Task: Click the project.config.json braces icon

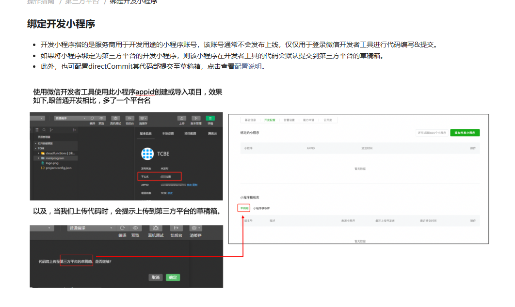Action: coord(43,168)
